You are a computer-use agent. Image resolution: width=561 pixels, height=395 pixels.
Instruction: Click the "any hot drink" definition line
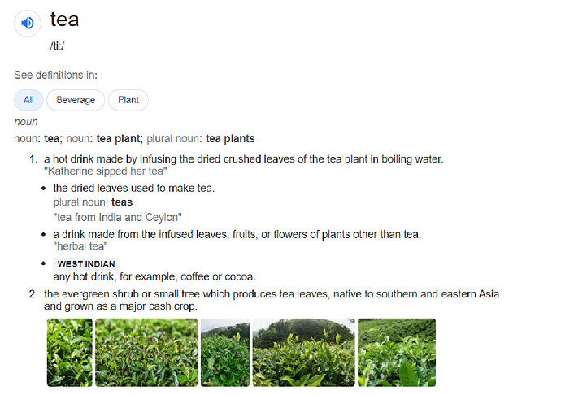154,276
